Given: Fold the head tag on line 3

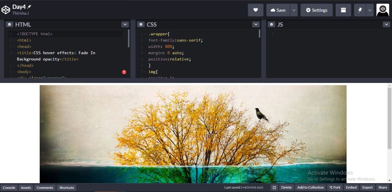Looking at the screenshot, I should [x=14, y=47].
